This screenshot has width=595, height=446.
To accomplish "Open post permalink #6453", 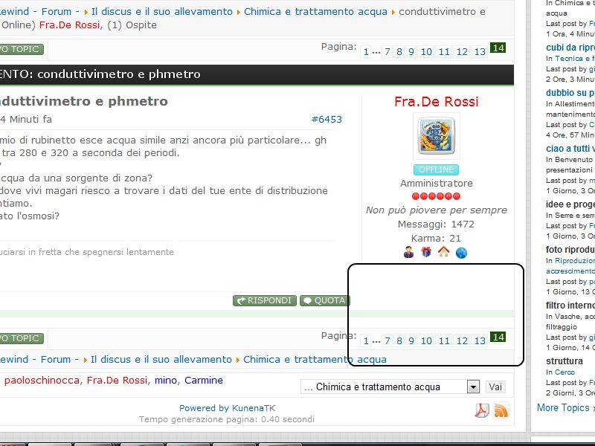I will (x=327, y=119).
